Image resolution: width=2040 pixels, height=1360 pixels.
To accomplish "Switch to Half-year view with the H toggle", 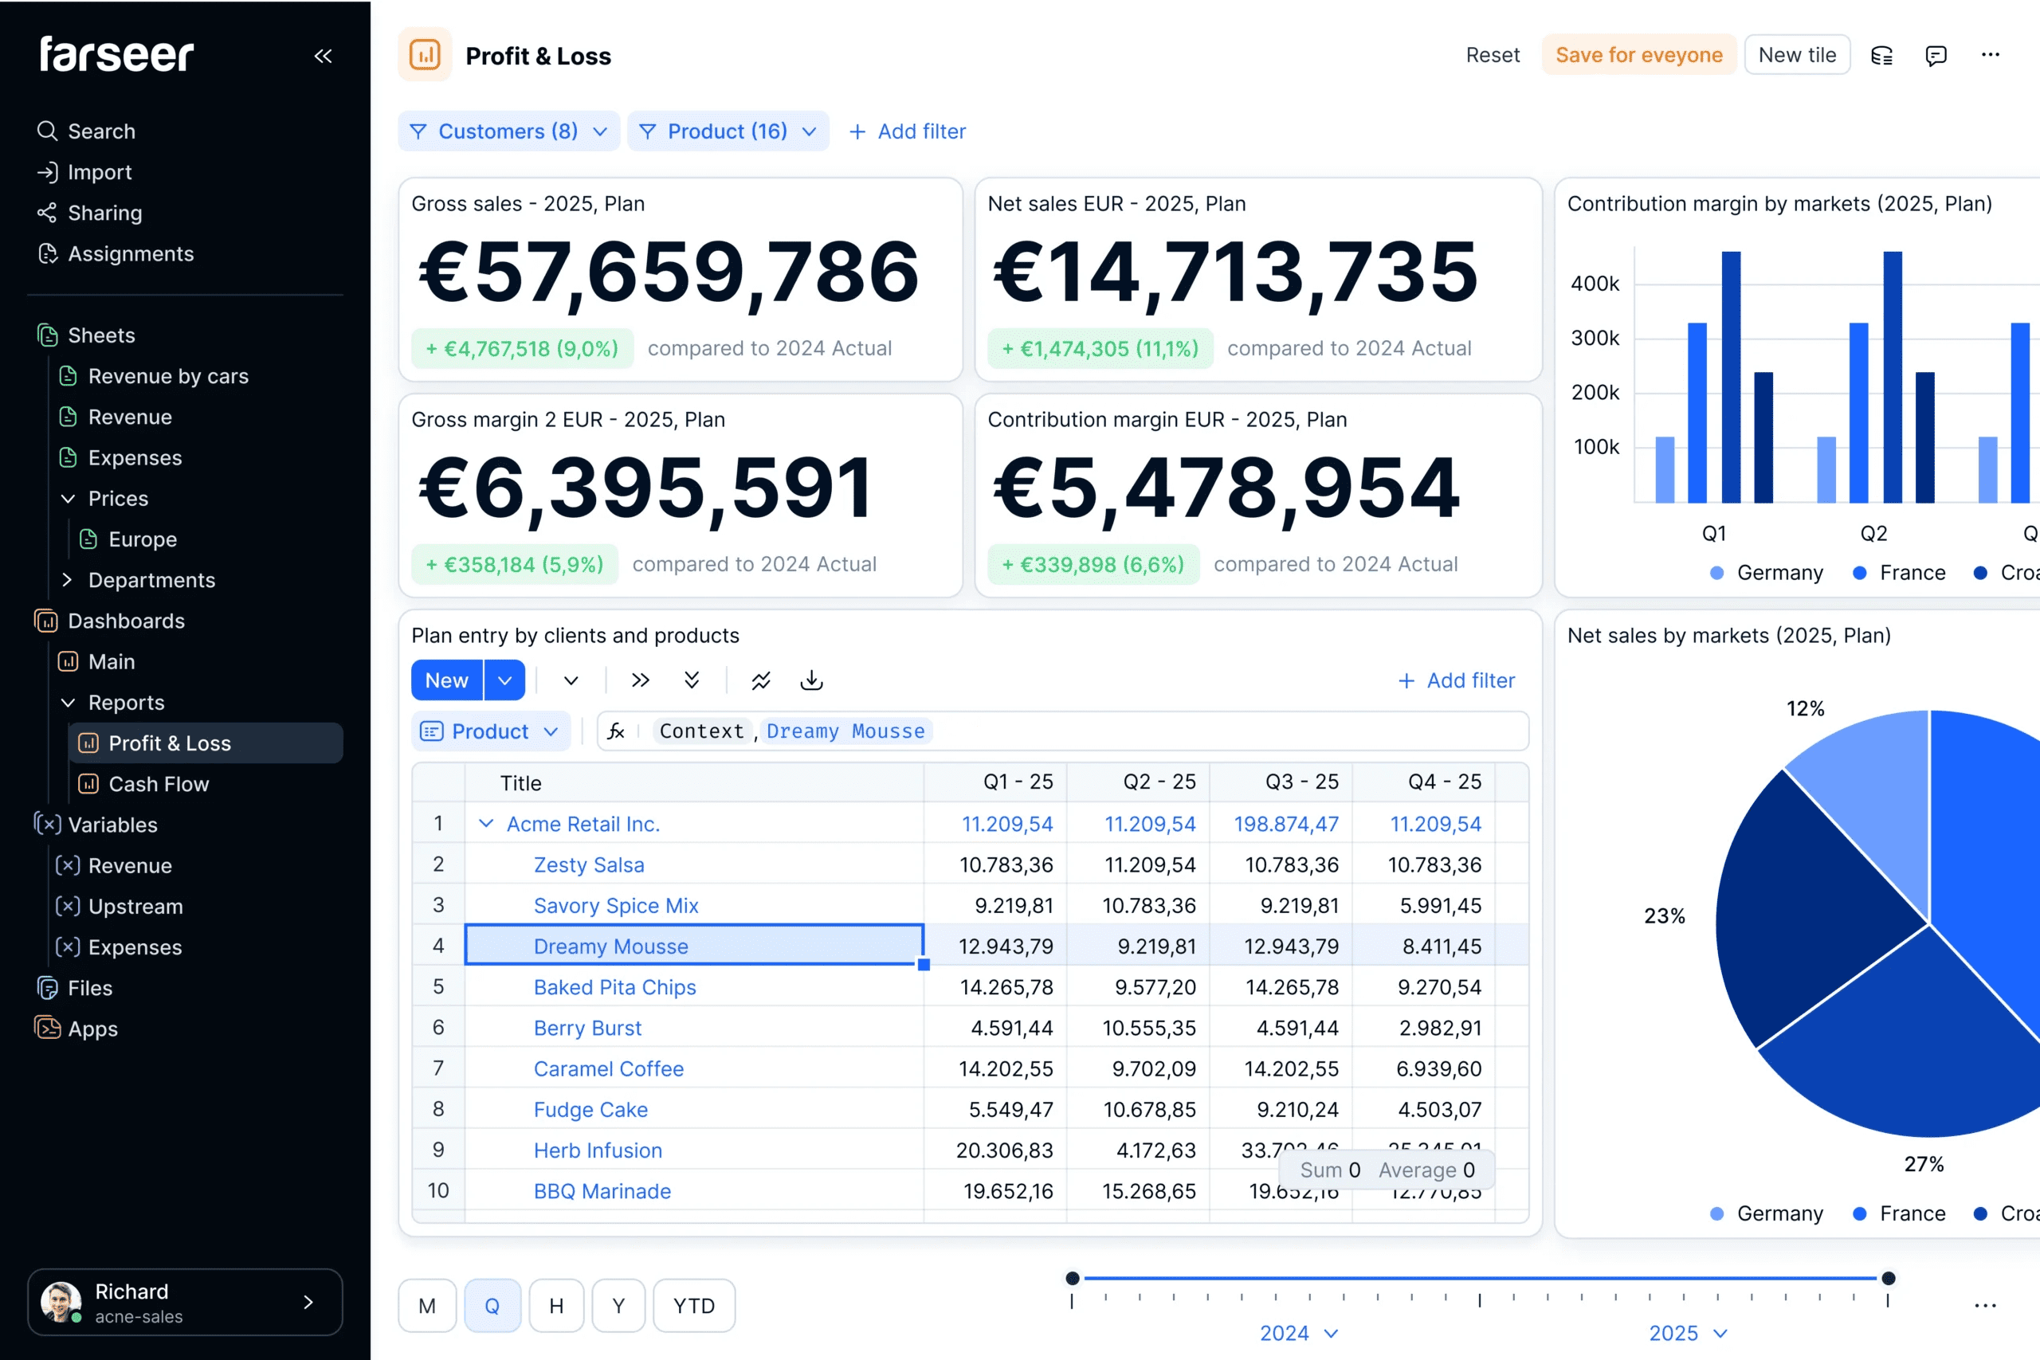I will tap(556, 1305).
